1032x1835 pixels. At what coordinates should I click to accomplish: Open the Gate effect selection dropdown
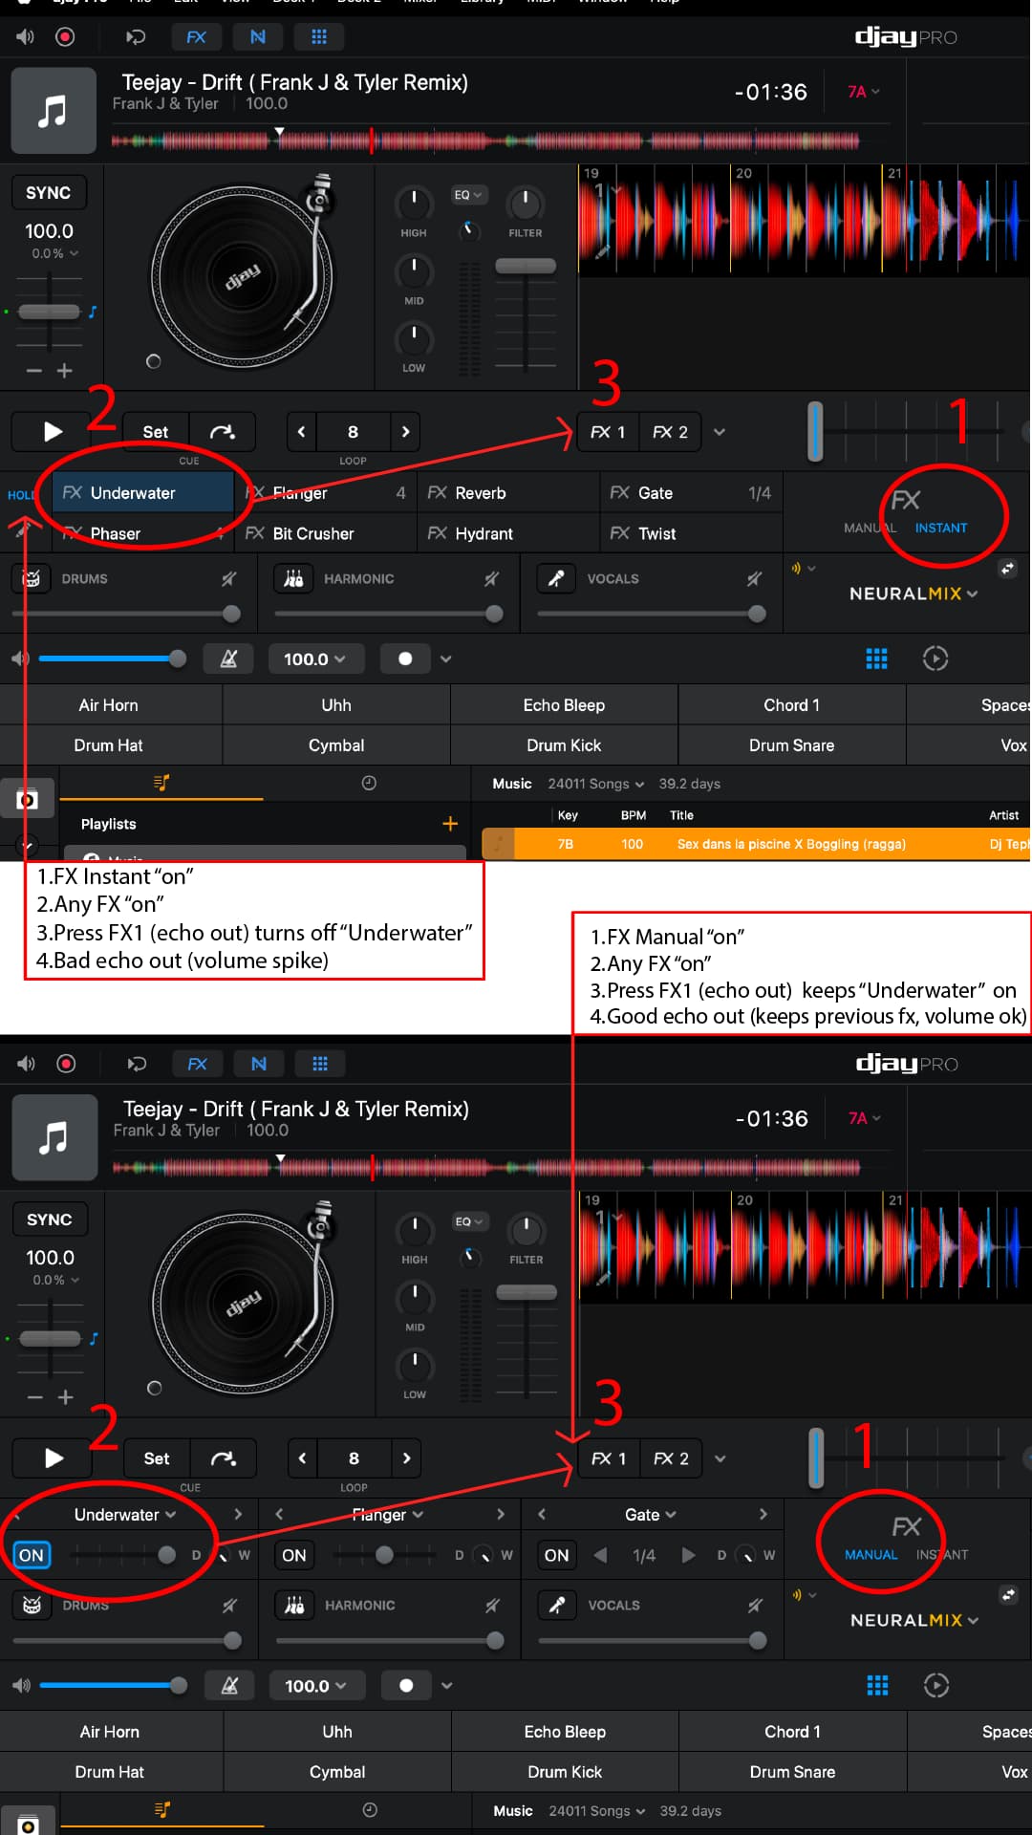coord(650,1515)
